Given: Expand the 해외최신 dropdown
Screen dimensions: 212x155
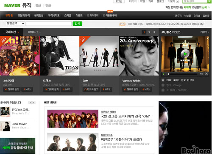Looking at the screenshot, I should (34, 32).
